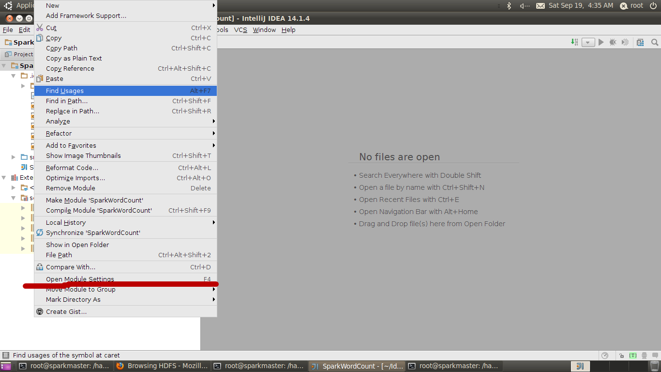Select Replace in Path...
Screen dimensions: 661x372
tap(125, 111)
